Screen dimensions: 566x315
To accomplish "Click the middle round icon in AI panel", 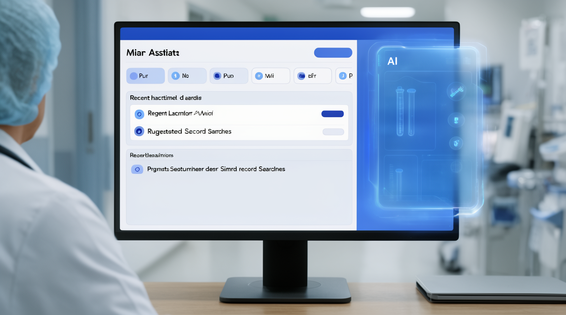I will [456, 120].
